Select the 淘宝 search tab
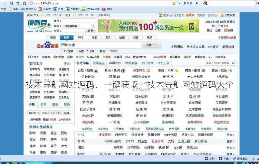 (x=94, y=38)
